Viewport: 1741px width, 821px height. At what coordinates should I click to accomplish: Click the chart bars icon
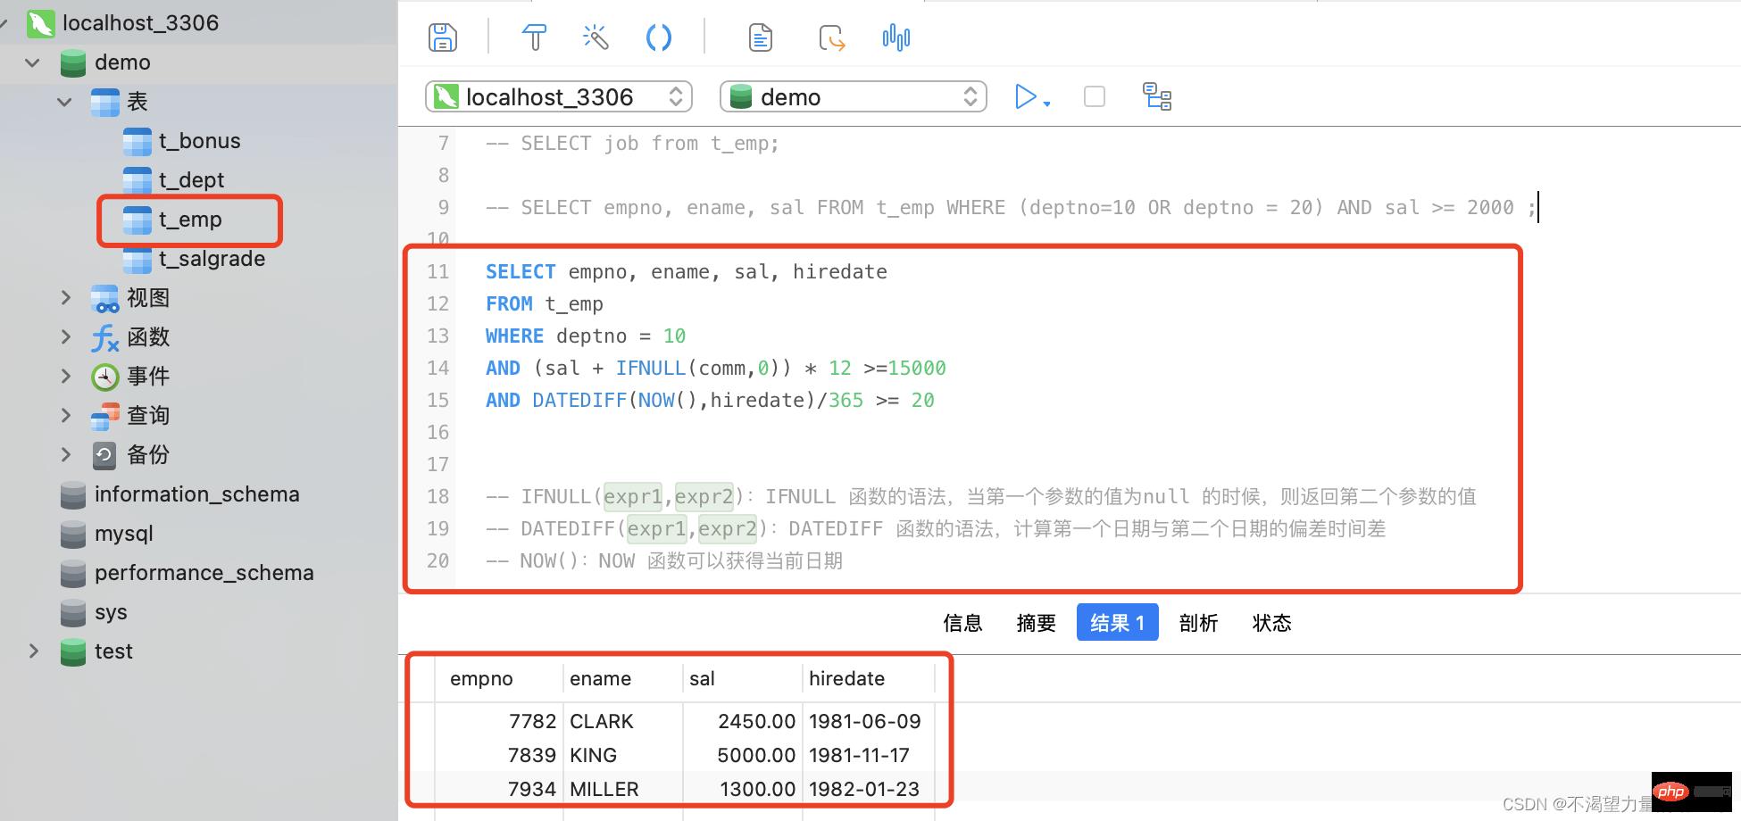[x=895, y=37]
